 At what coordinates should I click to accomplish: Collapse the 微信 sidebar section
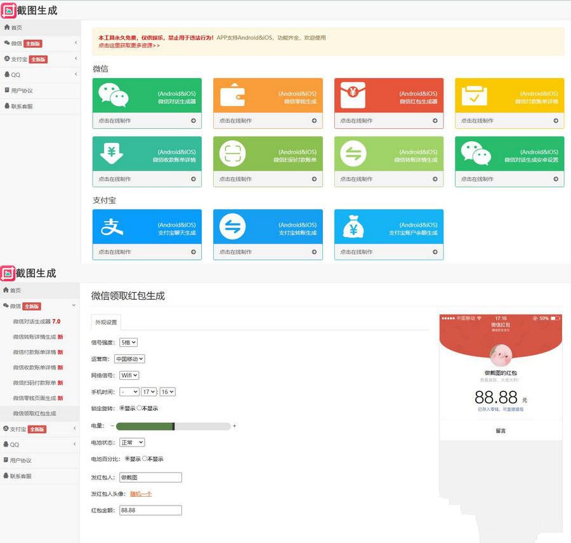pos(40,306)
